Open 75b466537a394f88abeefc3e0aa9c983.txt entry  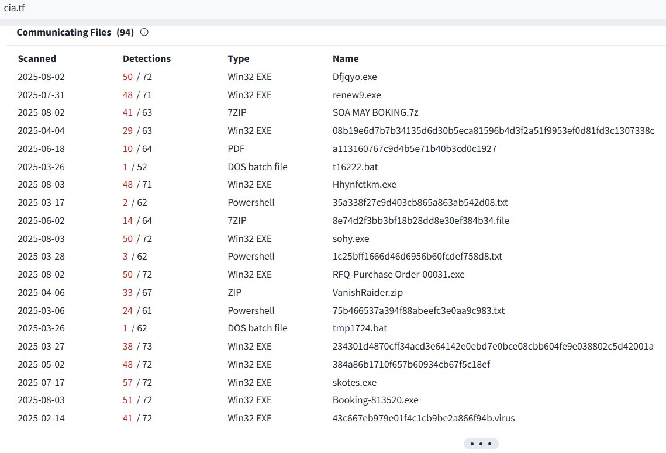(x=419, y=311)
